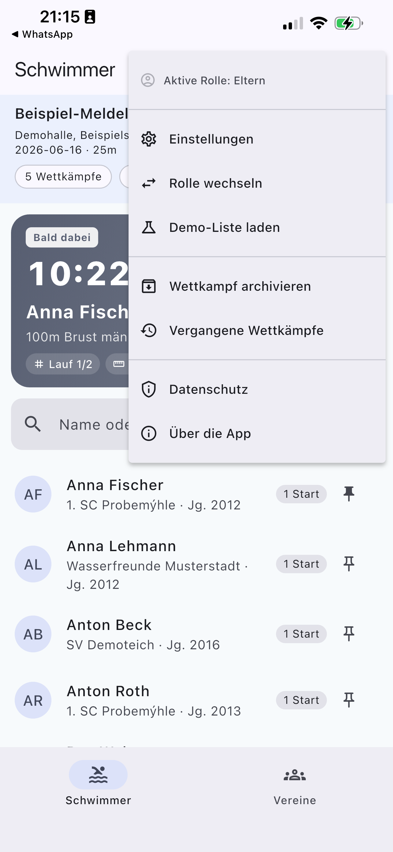Tap the info icon for Über die App
Screen dimensions: 393x852
tap(149, 433)
